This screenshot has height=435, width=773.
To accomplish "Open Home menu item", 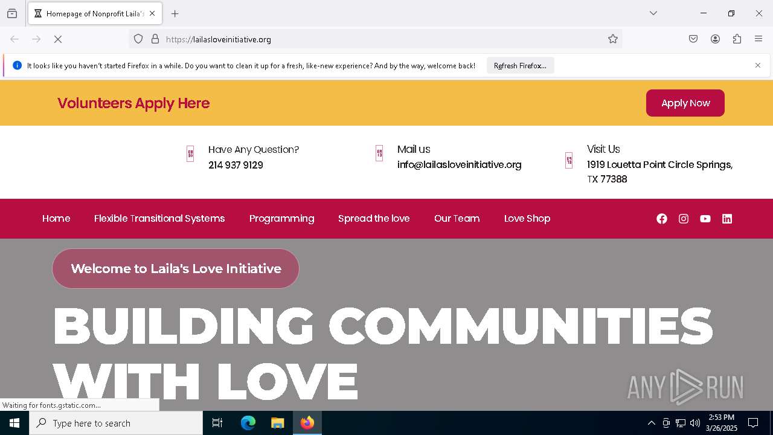I will click(x=56, y=219).
